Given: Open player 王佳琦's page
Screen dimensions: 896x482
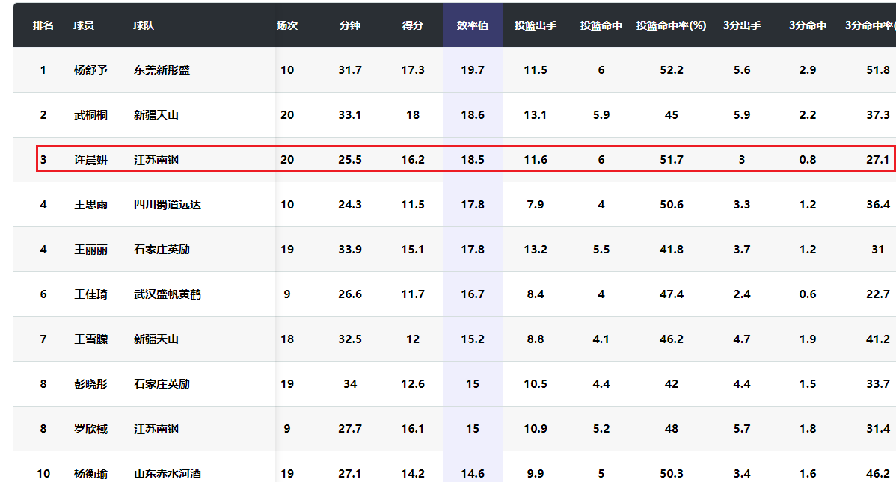Looking at the screenshot, I should (90, 294).
